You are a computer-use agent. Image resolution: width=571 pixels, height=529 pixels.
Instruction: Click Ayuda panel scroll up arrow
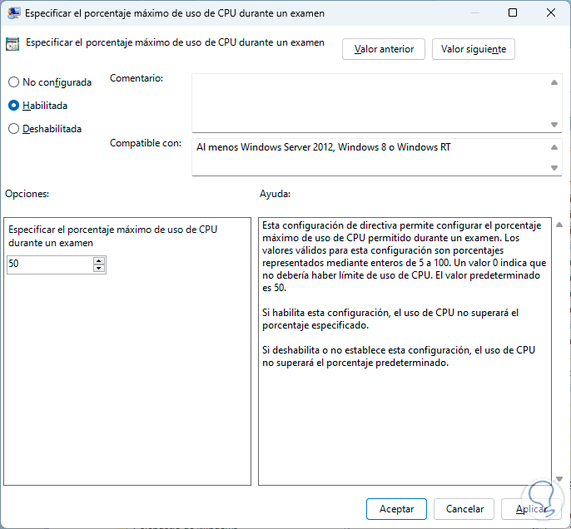point(559,225)
